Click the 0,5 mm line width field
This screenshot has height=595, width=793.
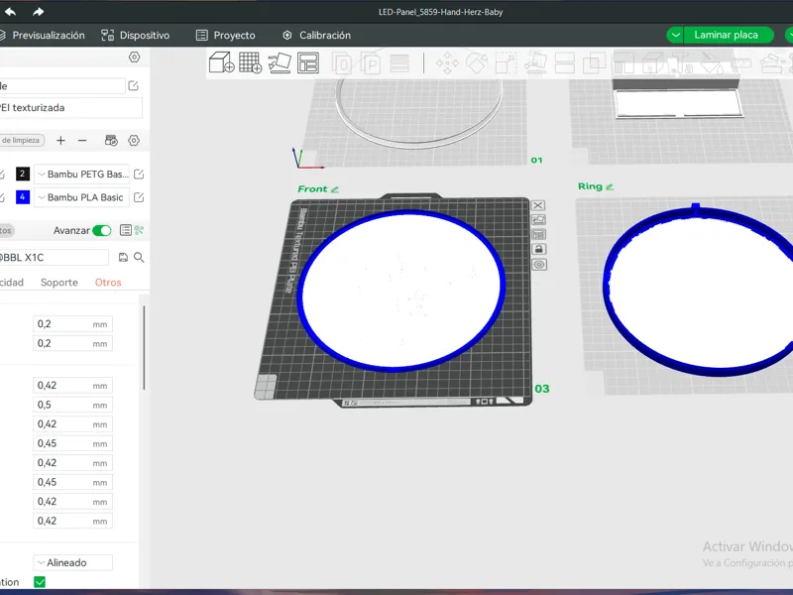(x=72, y=405)
